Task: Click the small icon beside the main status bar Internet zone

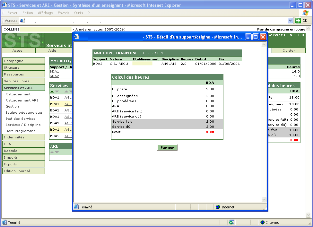Action: [231, 222]
